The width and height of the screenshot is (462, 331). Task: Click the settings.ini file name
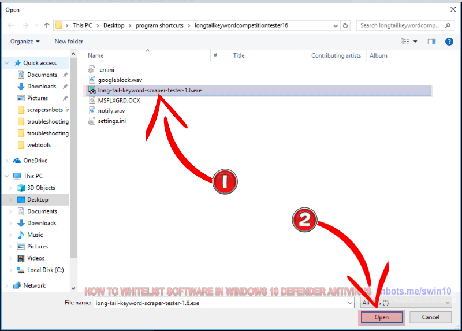click(112, 121)
